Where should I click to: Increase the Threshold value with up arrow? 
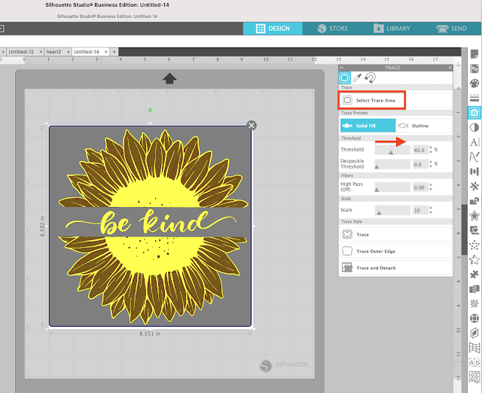click(431, 148)
